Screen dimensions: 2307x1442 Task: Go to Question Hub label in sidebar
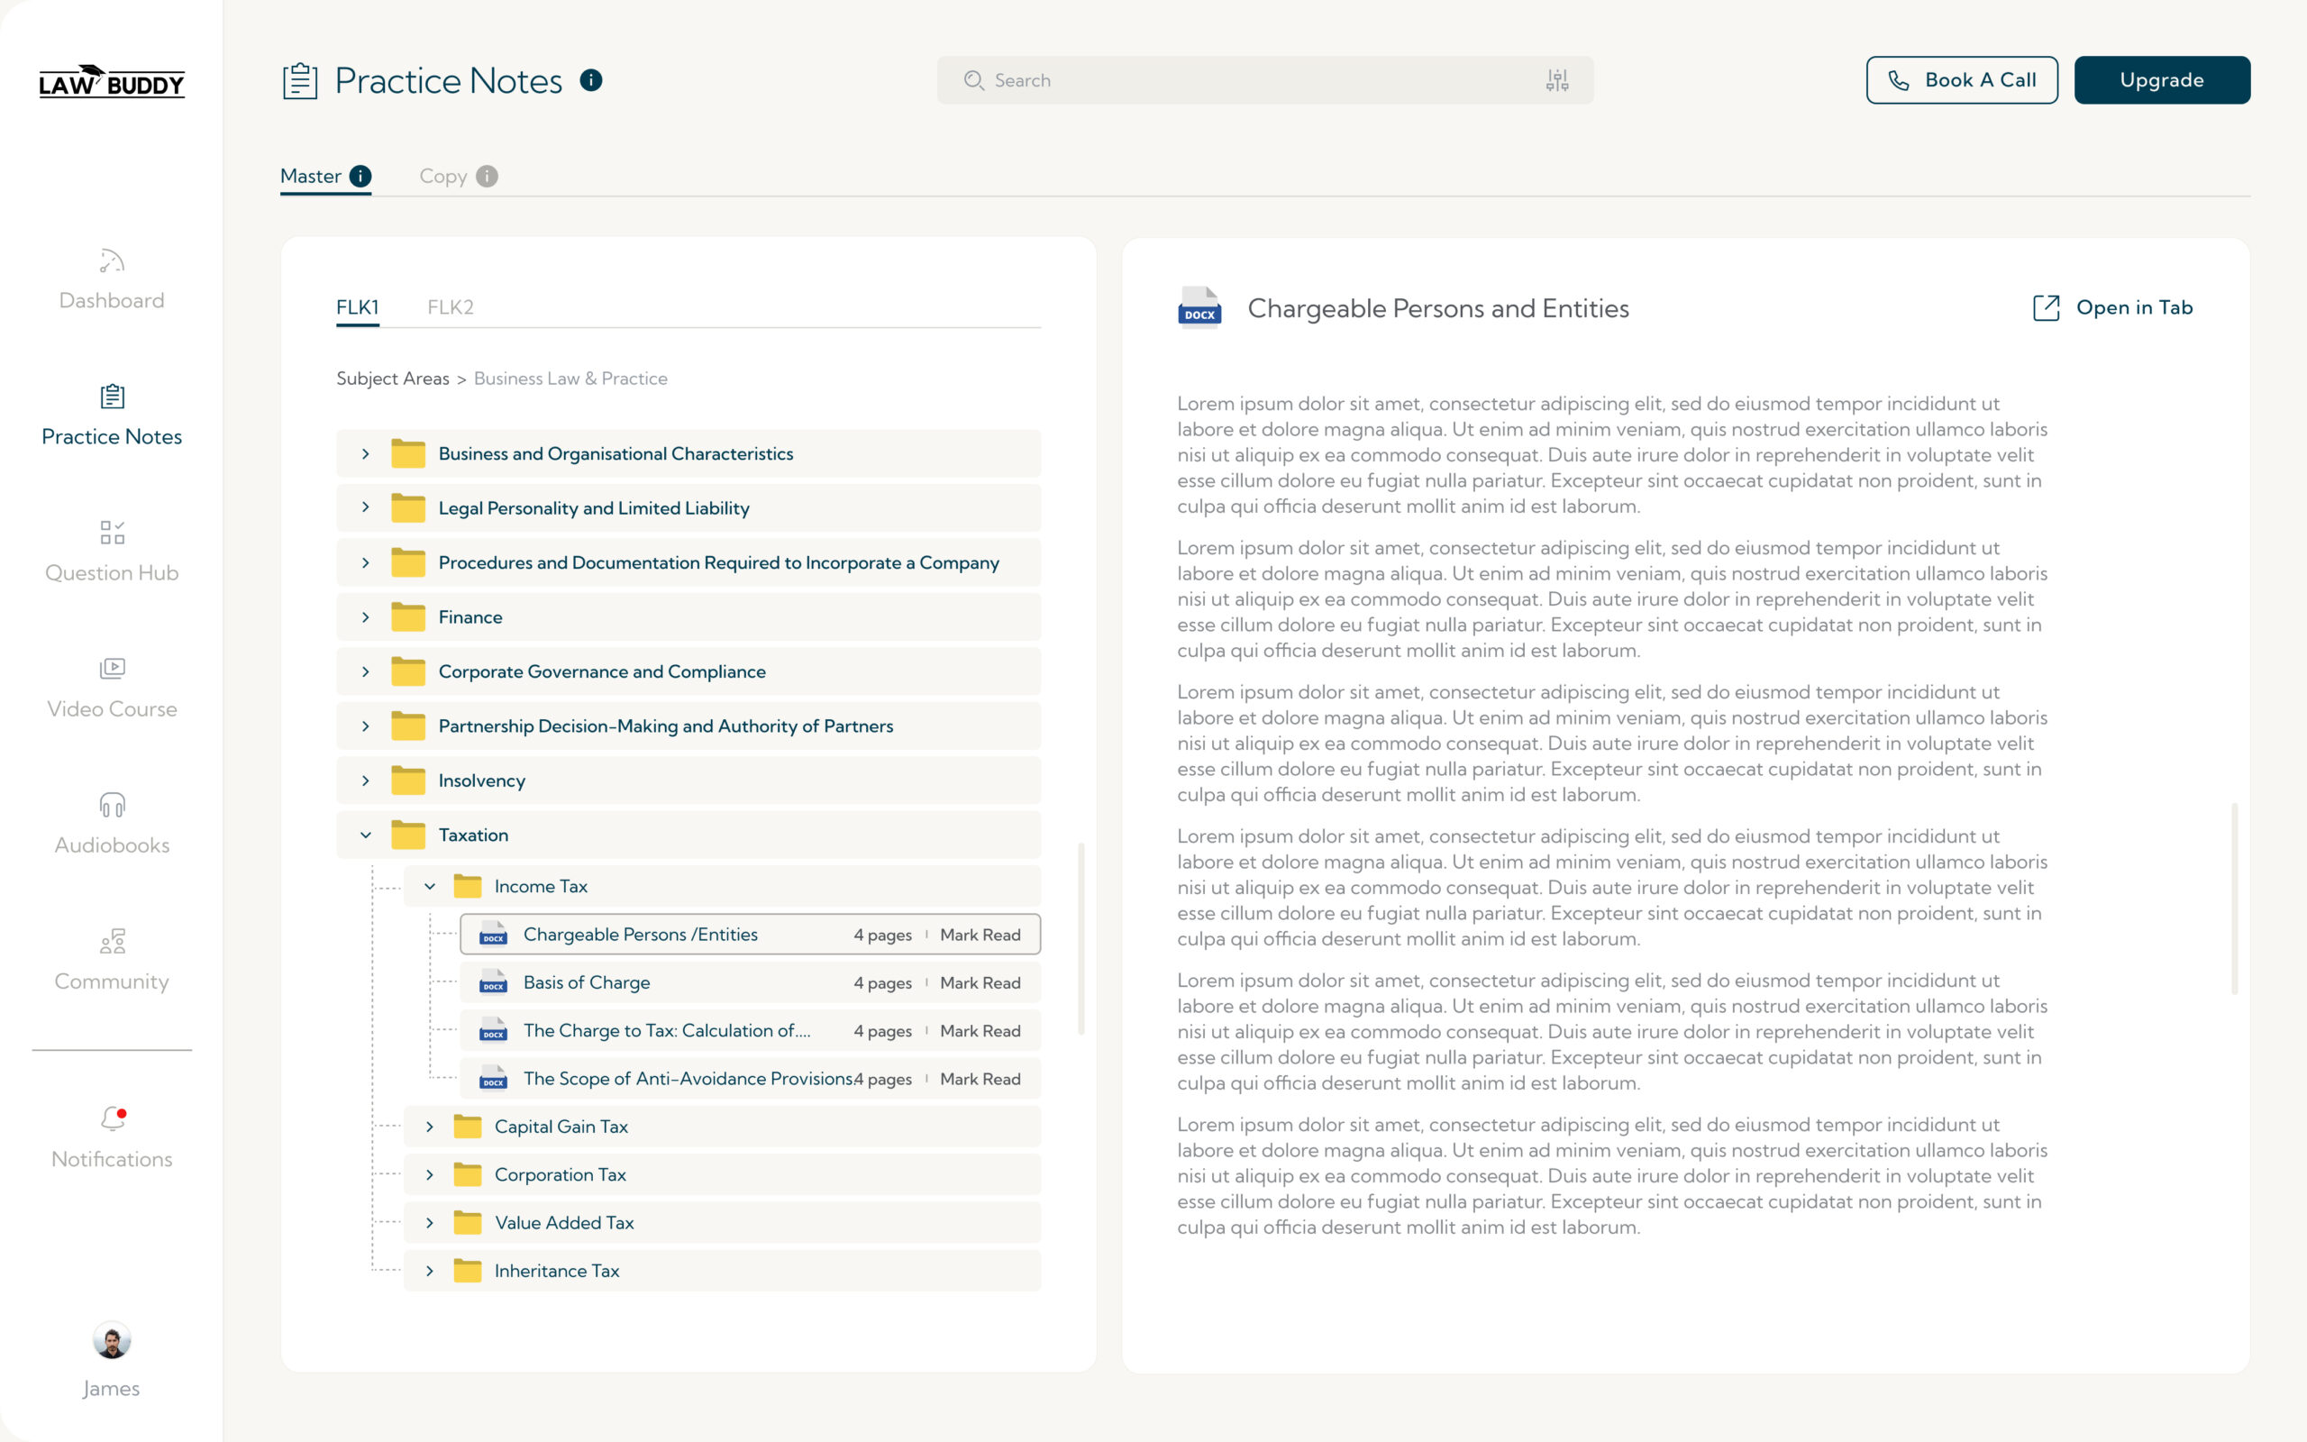pyautogui.click(x=112, y=572)
